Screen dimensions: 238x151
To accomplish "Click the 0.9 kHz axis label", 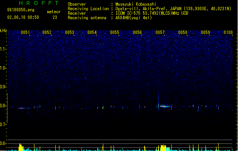I will coord(3,87).
